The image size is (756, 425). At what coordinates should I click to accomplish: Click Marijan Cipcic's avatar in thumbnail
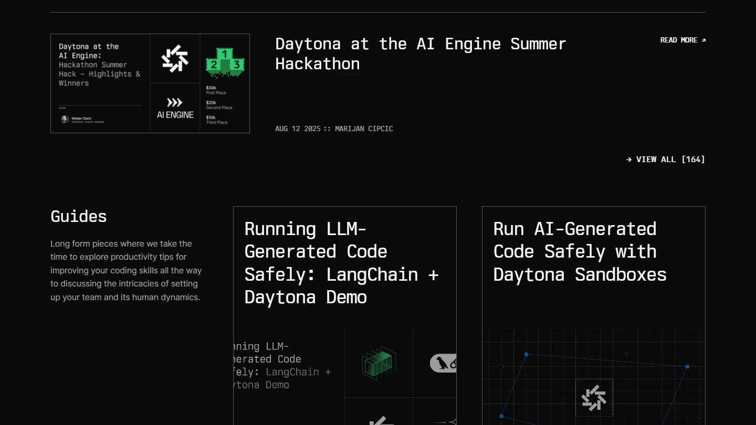[65, 119]
